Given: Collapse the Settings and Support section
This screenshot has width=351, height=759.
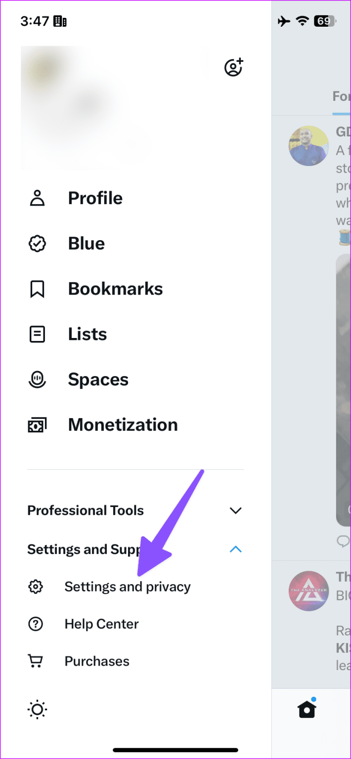Looking at the screenshot, I should [236, 549].
